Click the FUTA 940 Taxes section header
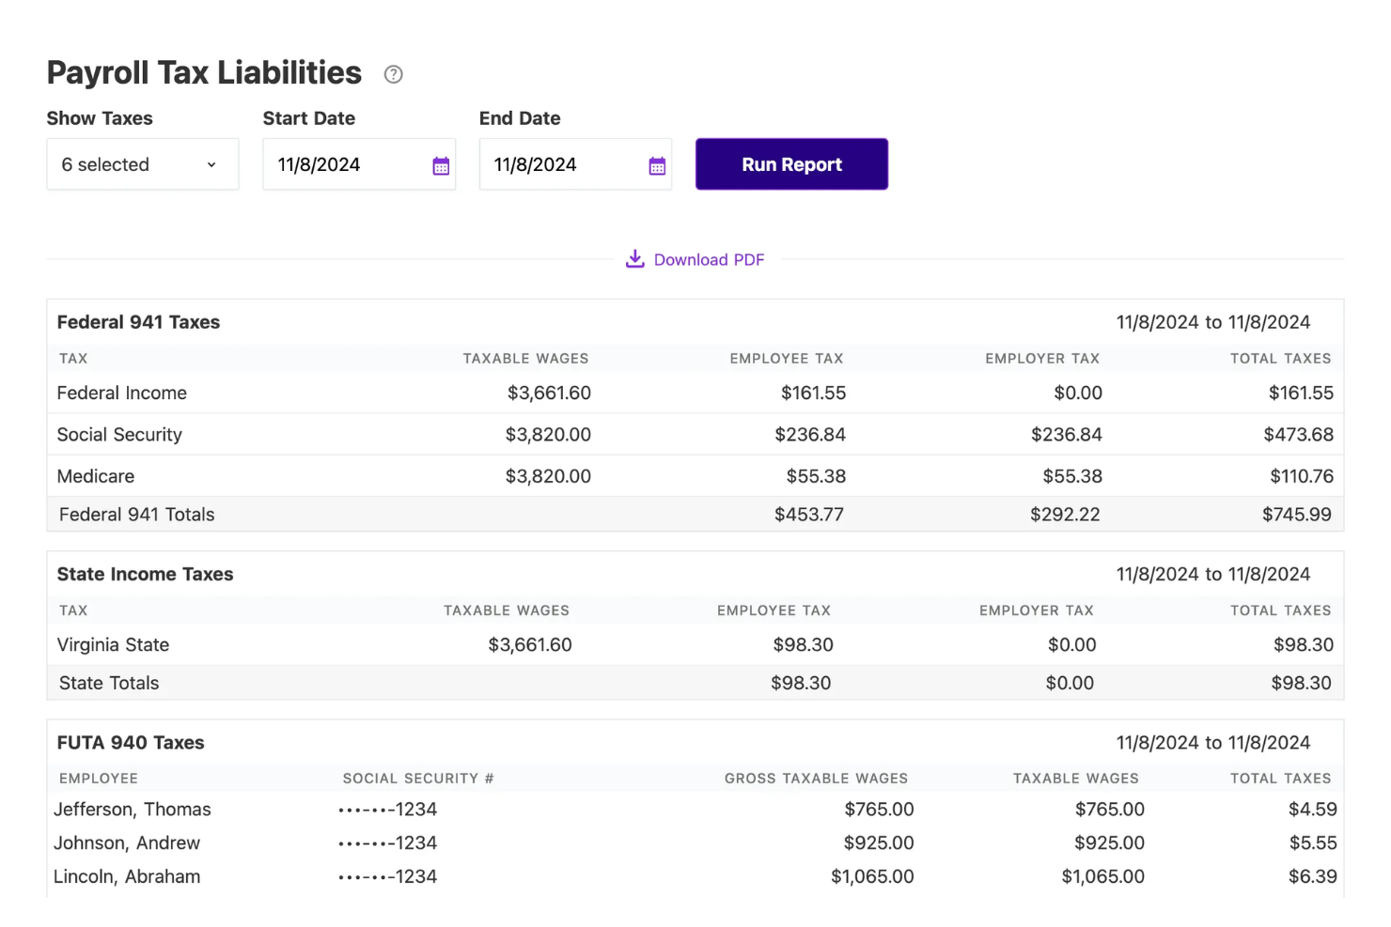 130,742
